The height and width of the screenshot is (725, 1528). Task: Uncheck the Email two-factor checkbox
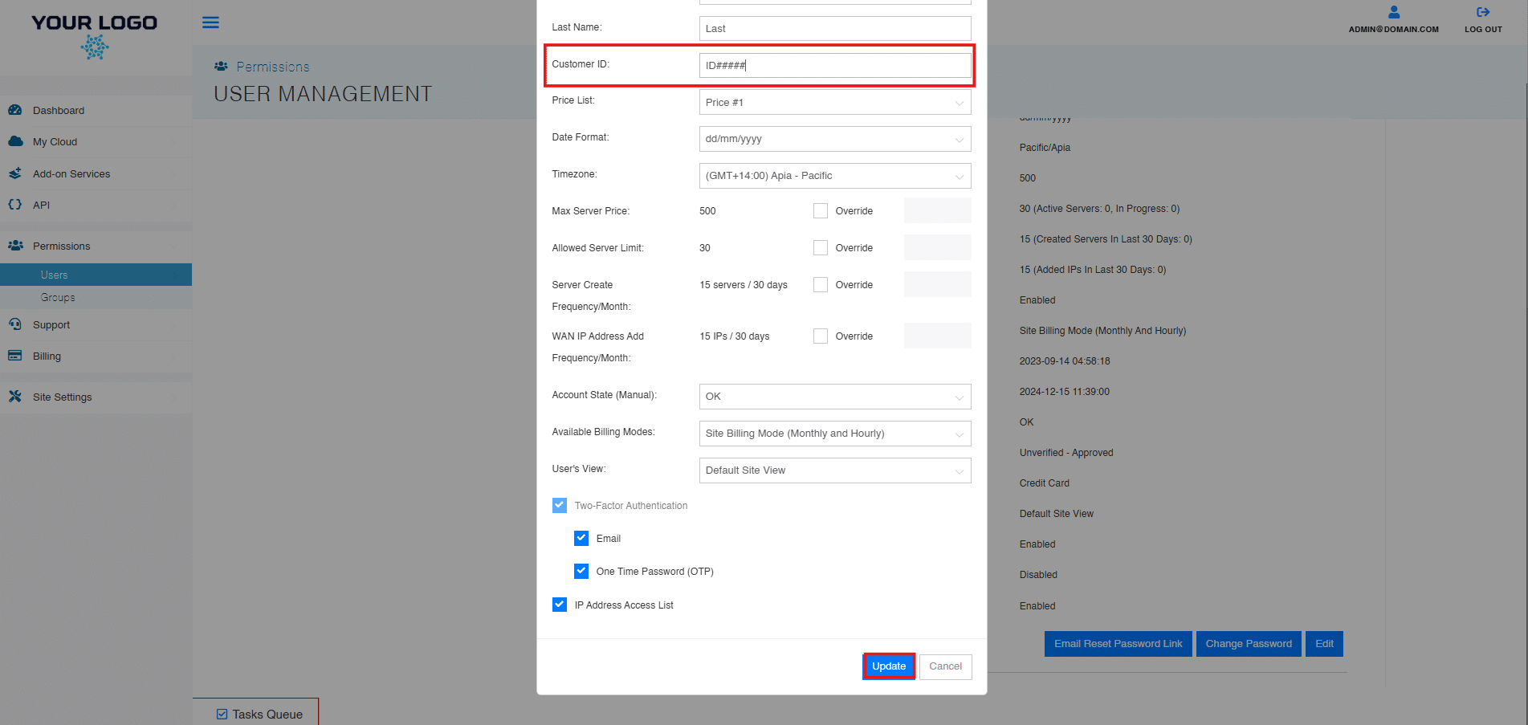click(581, 538)
